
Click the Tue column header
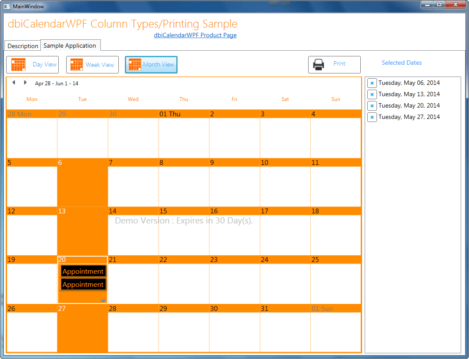pyautogui.click(x=82, y=99)
